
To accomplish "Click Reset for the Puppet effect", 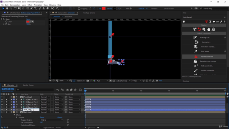I will 42,117.
